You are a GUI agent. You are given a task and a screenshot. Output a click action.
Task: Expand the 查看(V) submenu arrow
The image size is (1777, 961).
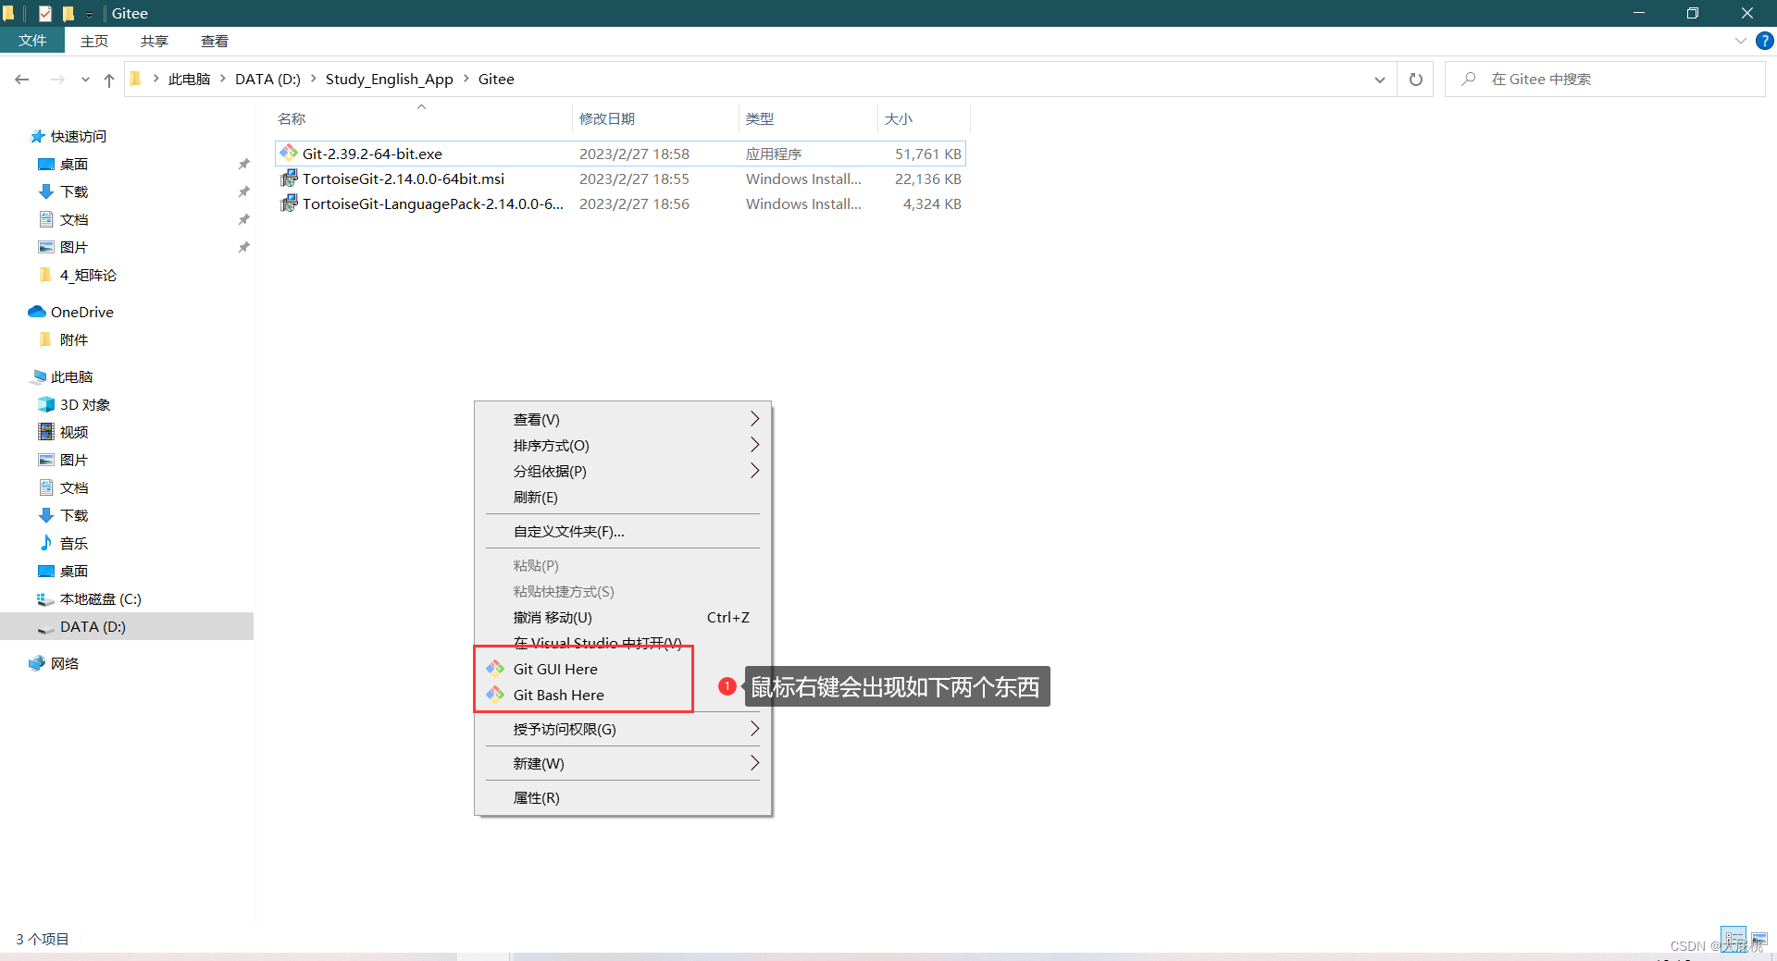[x=754, y=419]
